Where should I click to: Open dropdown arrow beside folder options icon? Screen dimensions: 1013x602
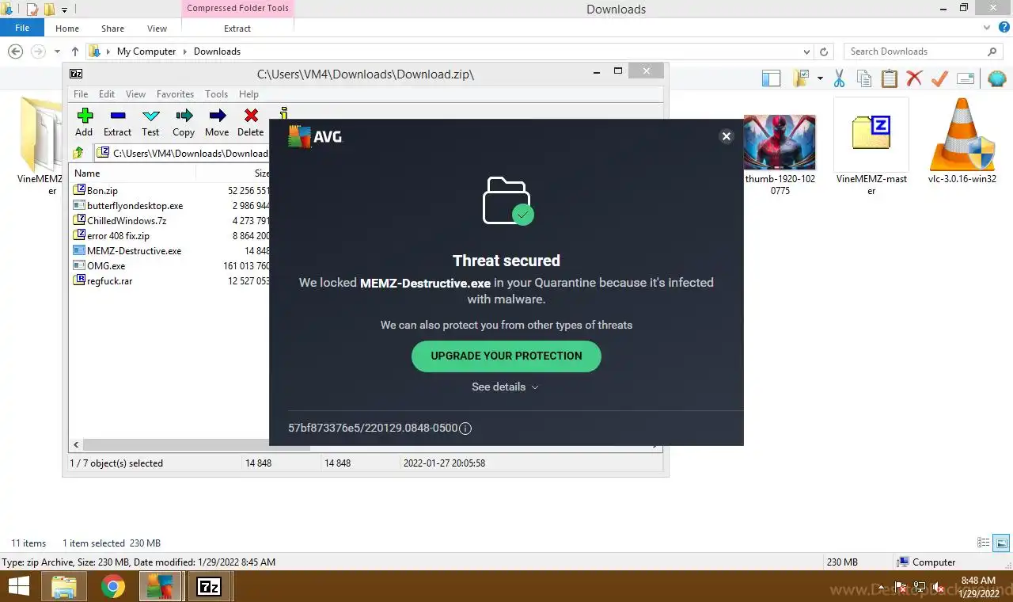pyautogui.click(x=820, y=78)
